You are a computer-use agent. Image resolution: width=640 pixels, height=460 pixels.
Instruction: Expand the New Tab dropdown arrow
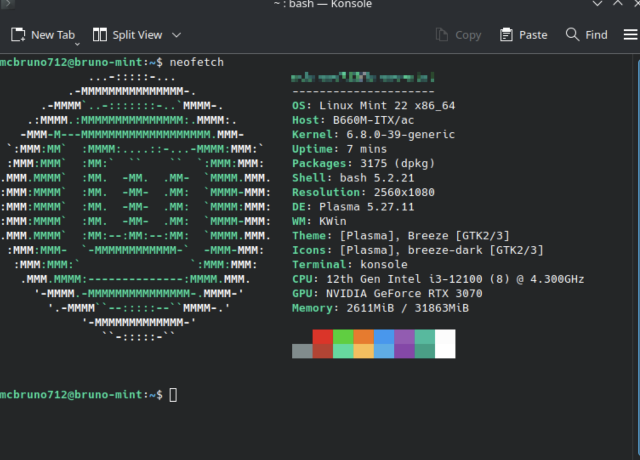point(77,44)
